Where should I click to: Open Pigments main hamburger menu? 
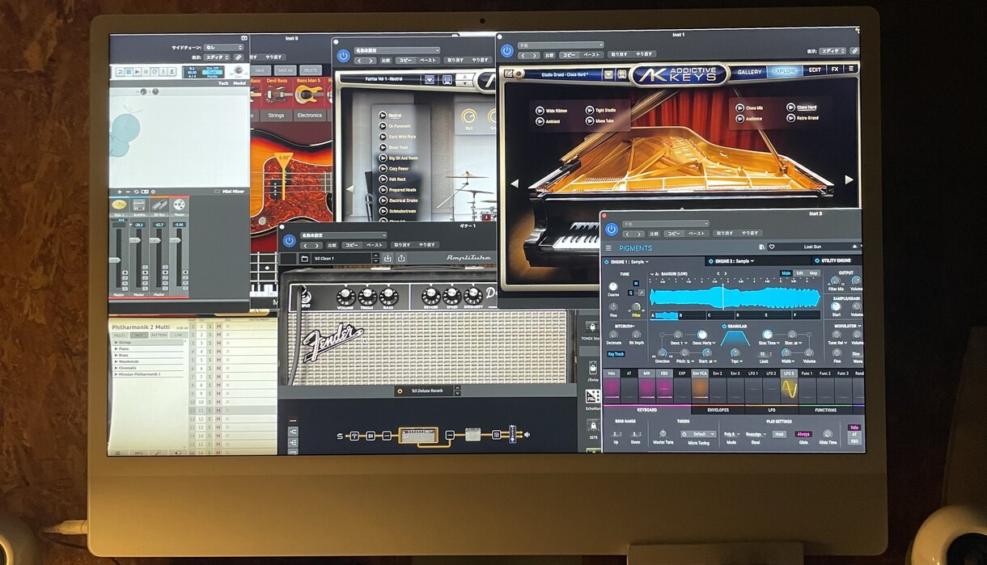[x=608, y=248]
